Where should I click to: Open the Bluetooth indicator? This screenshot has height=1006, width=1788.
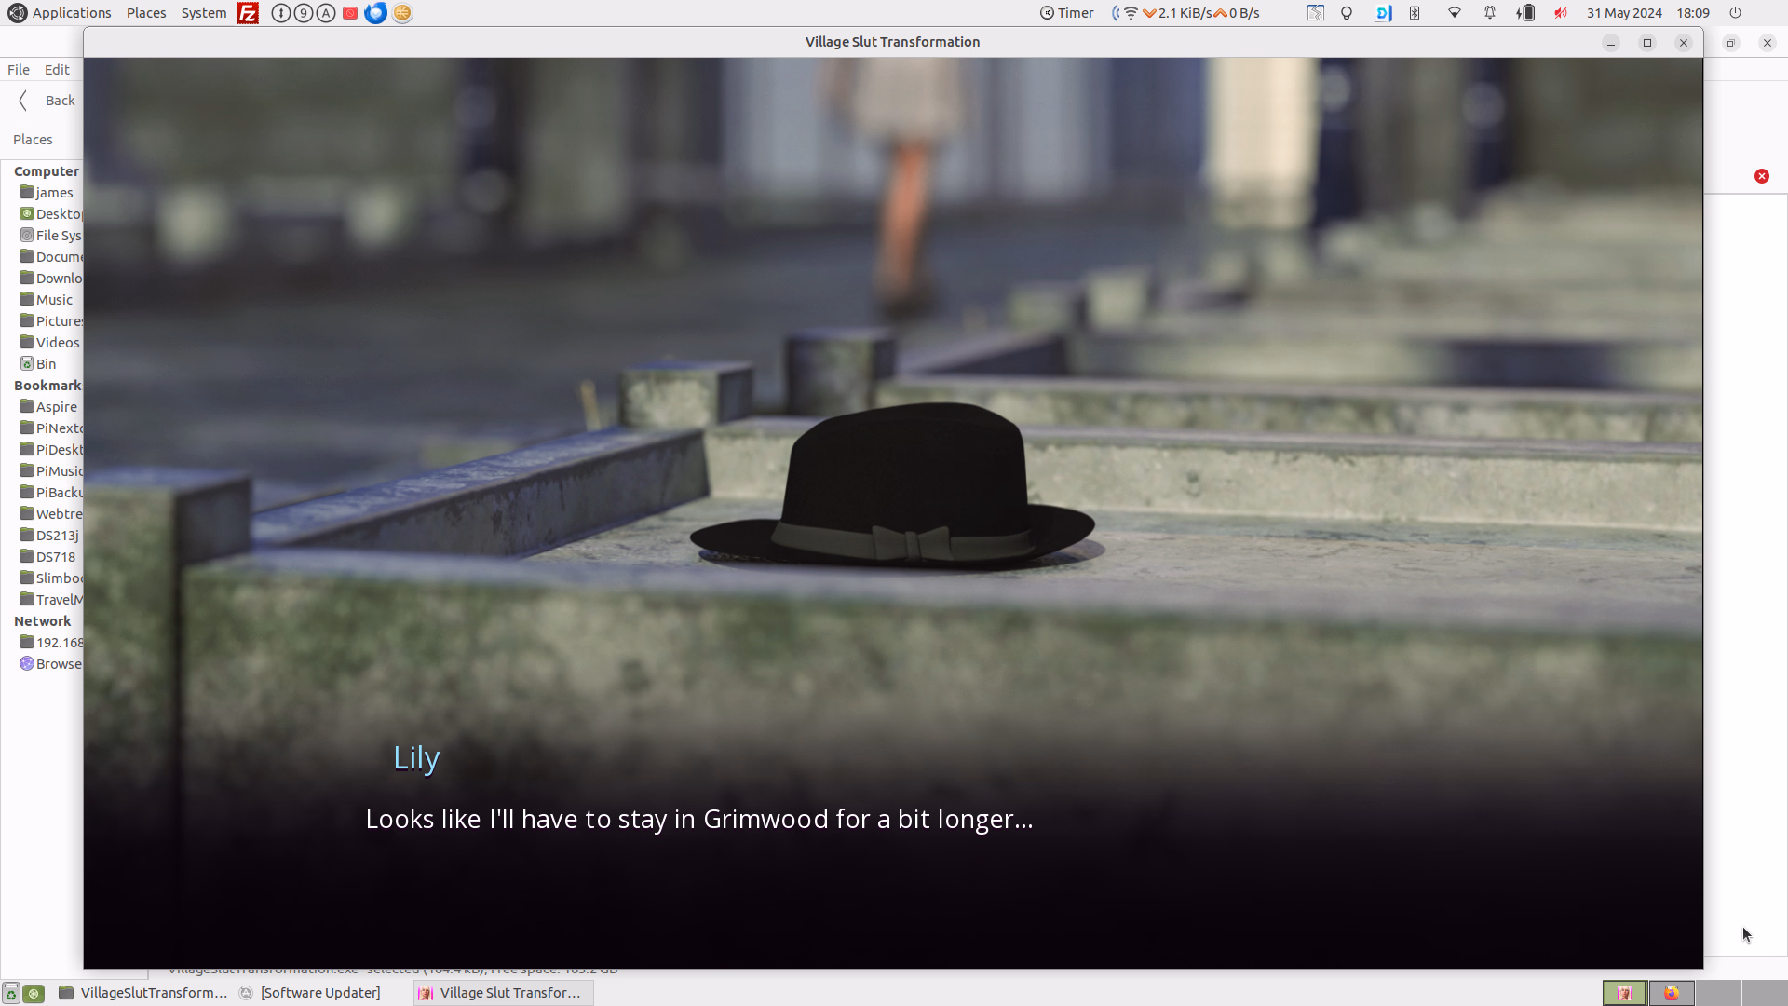1415,13
